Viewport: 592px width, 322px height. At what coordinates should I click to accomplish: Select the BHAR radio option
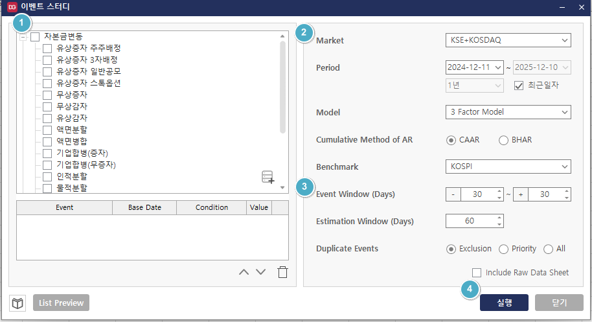(x=503, y=140)
